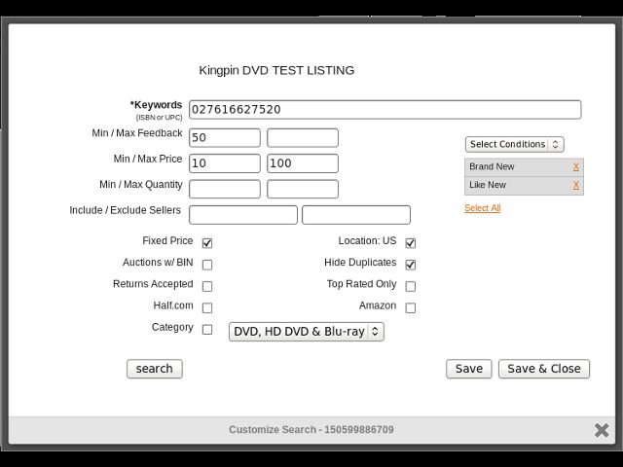This screenshot has height=467, width=623.
Task: Open the Select Conditions dropdown
Action: click(x=515, y=145)
